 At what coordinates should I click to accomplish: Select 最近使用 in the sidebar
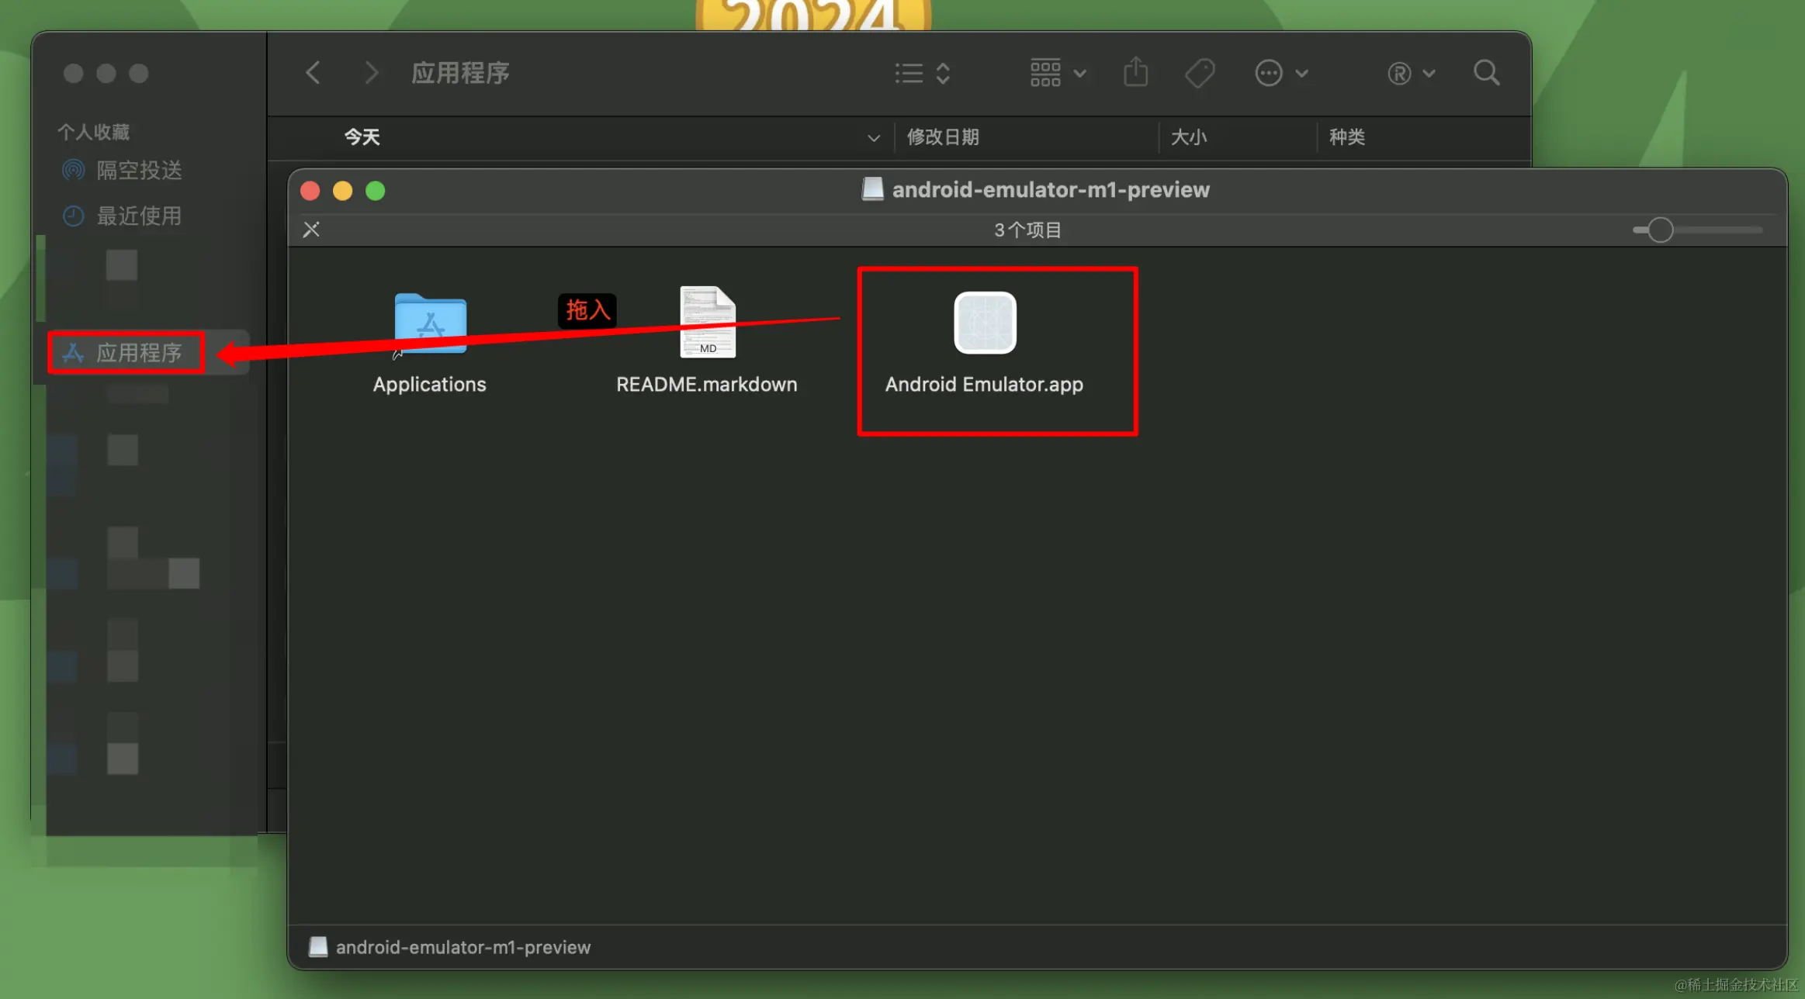(138, 216)
